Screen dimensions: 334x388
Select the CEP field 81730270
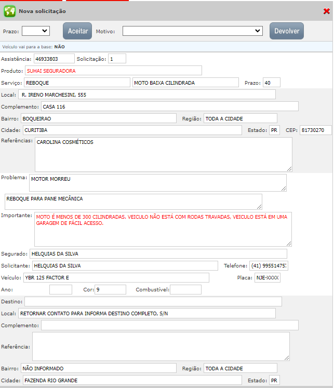pyautogui.click(x=315, y=130)
